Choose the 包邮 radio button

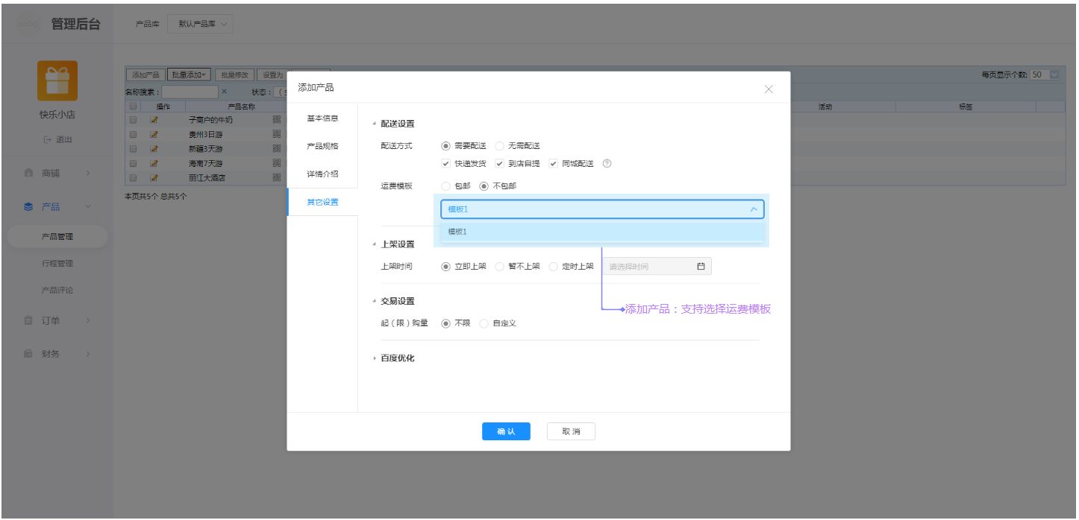(446, 186)
